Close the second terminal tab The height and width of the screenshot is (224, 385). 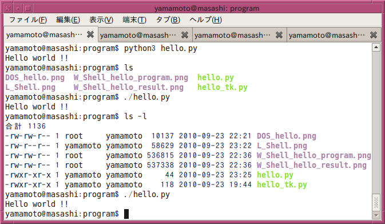185,35
